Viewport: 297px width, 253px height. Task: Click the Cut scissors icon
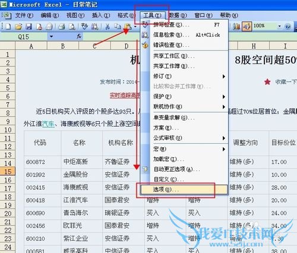[x=108, y=26]
